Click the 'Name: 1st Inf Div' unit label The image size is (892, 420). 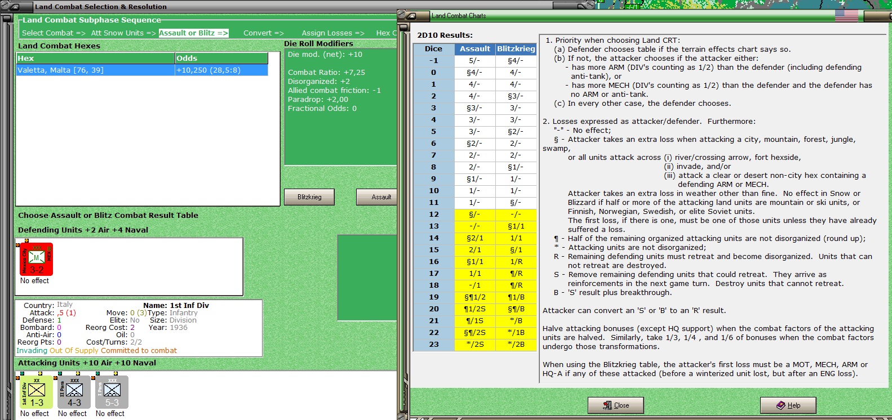[176, 306]
